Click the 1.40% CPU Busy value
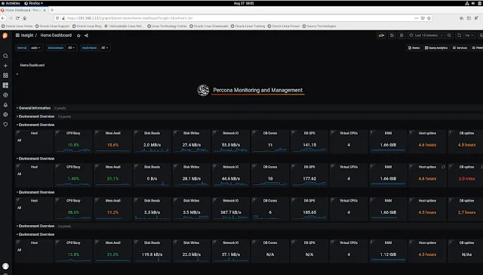Image resolution: width=483 pixels, height=275 pixels. 73,178
